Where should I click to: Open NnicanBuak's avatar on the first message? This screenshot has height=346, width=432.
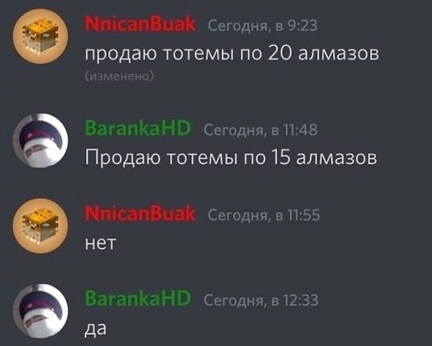point(40,37)
